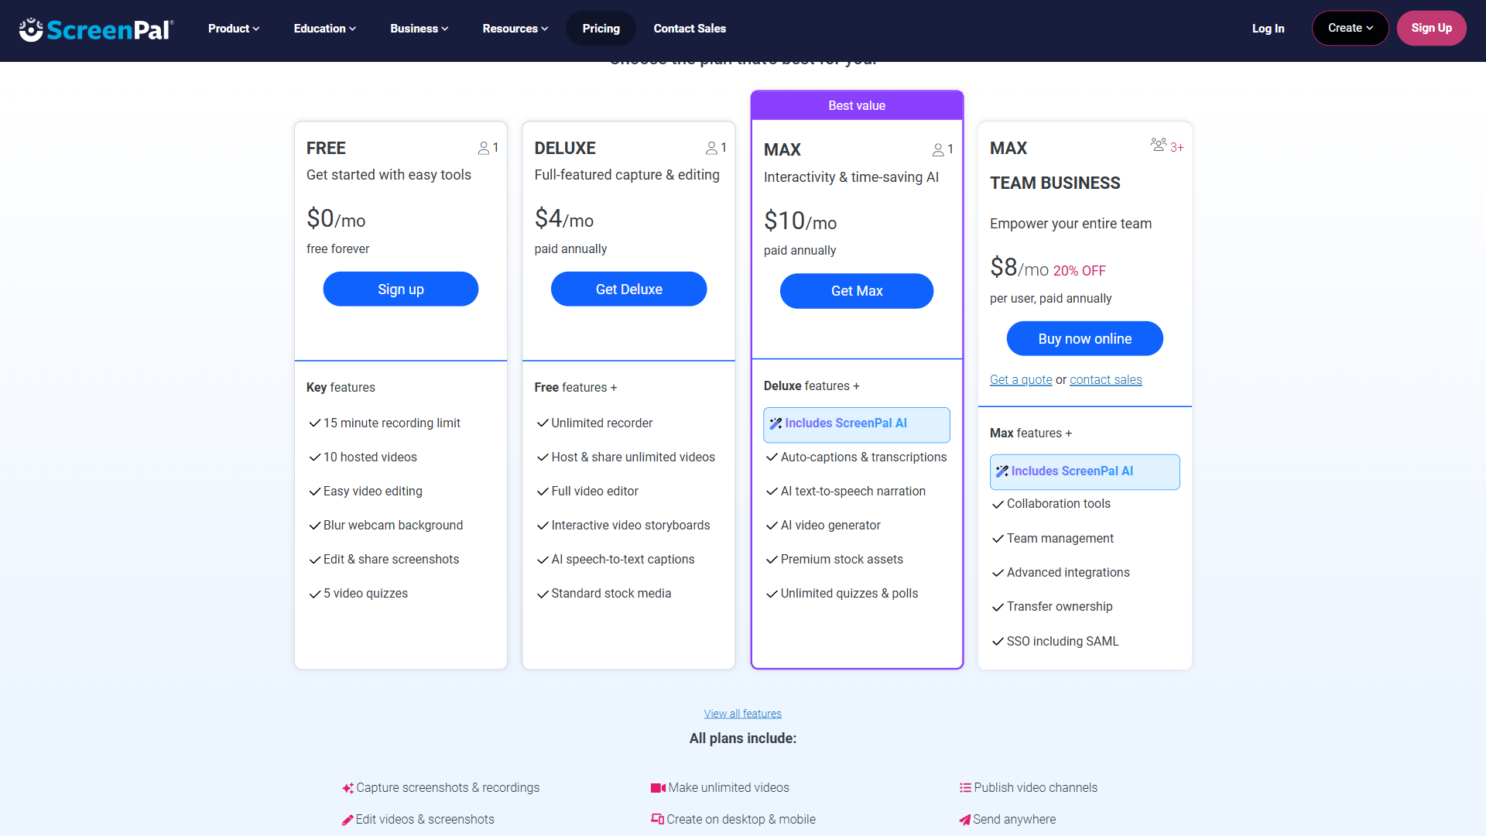Screen dimensions: 1486x836
Task: Open View all features link
Action: click(x=742, y=714)
